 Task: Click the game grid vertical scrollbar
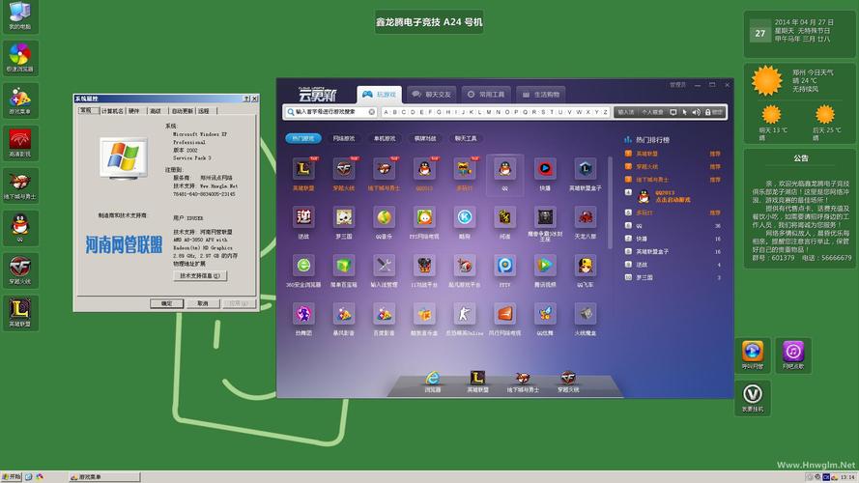point(610,203)
